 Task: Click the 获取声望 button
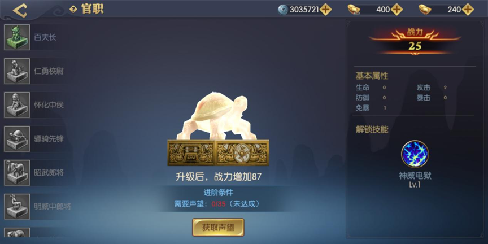(x=218, y=227)
